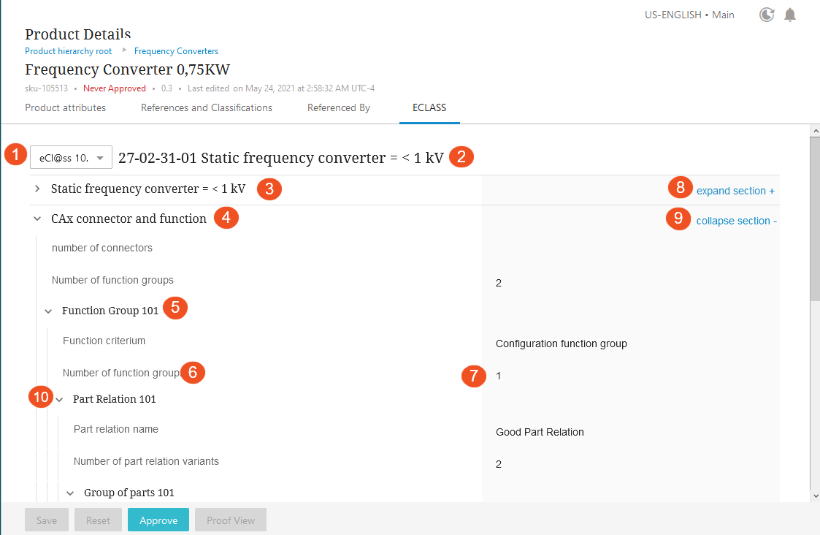Click the breadcrumb arrow separator icon
Image resolution: width=820 pixels, height=535 pixels.
tap(124, 50)
